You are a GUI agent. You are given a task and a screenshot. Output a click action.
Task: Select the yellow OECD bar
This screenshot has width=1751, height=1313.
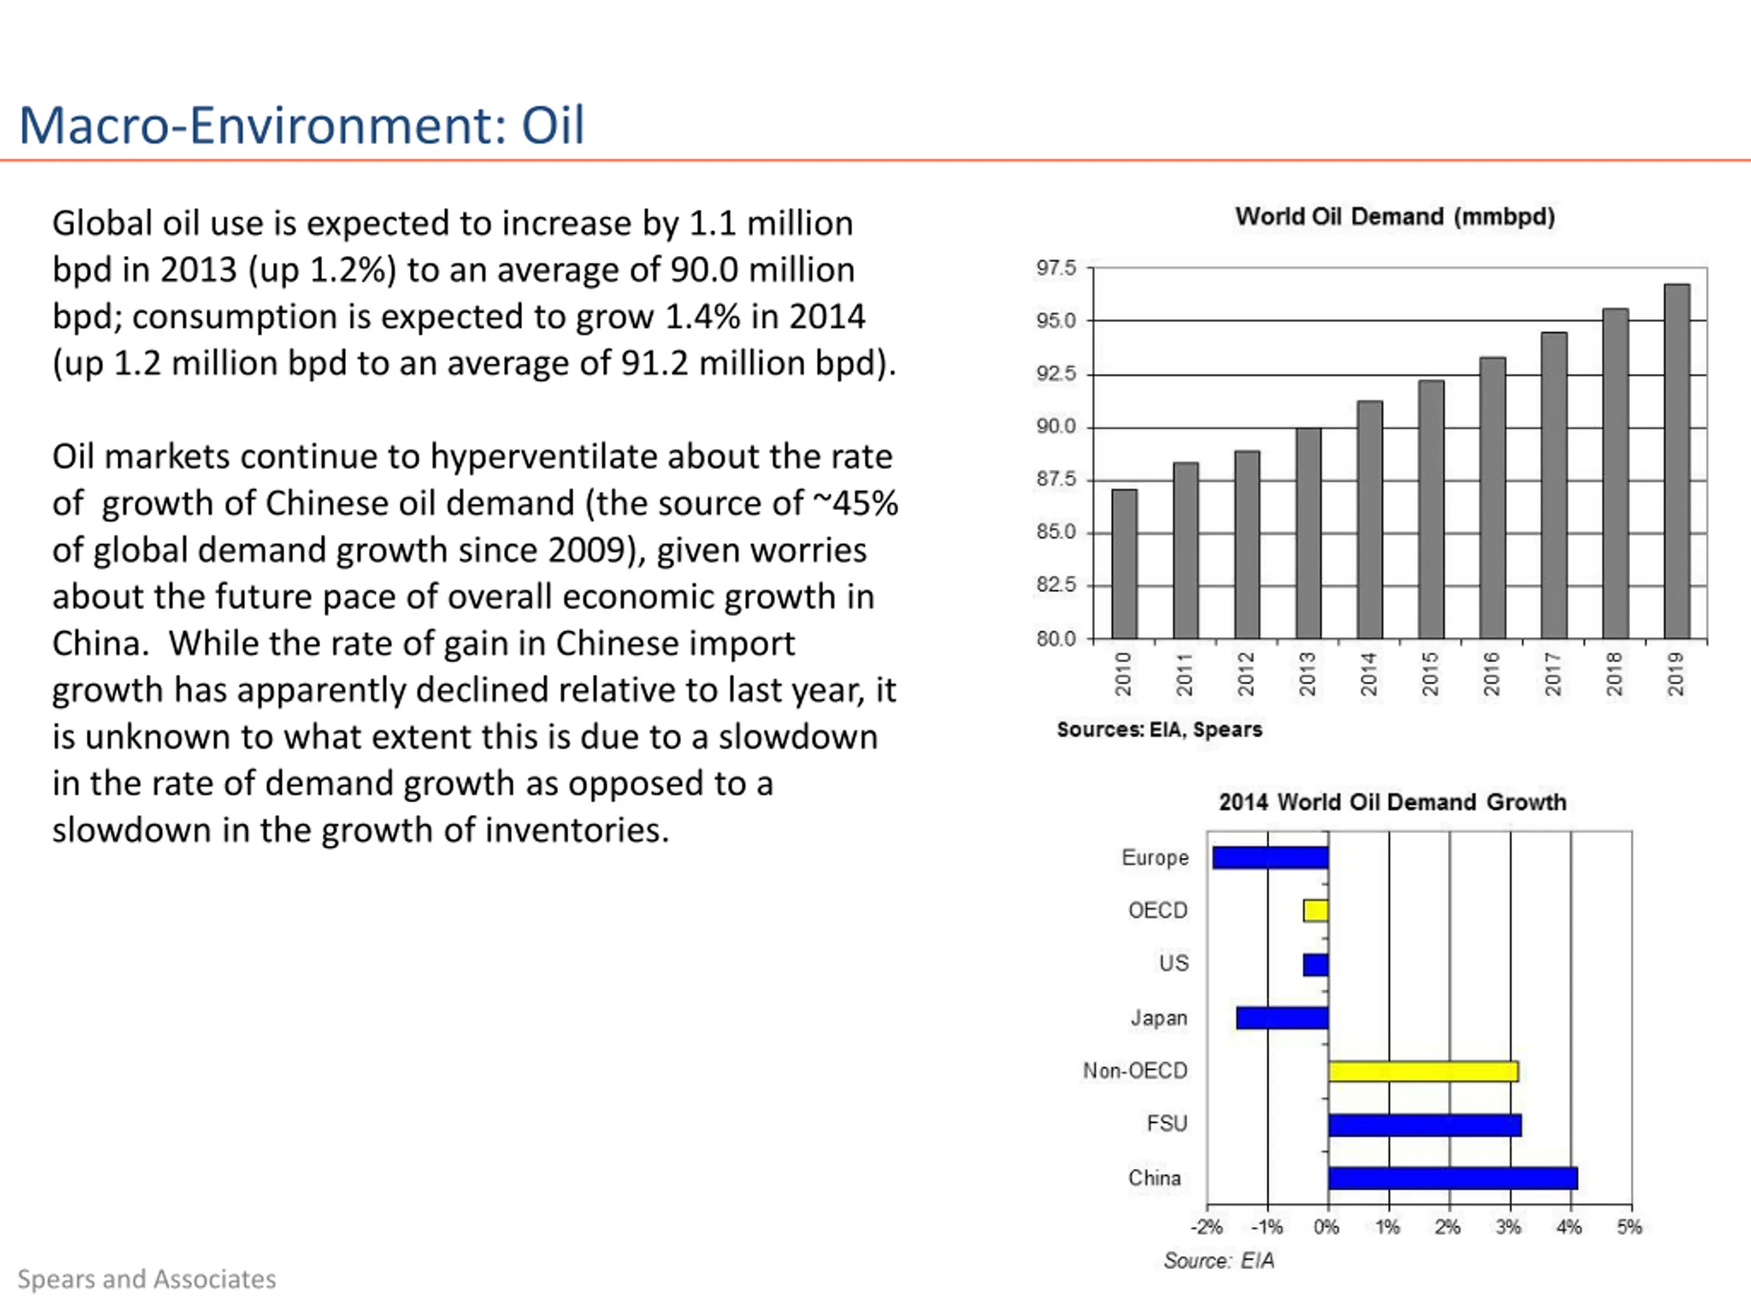coord(1315,910)
